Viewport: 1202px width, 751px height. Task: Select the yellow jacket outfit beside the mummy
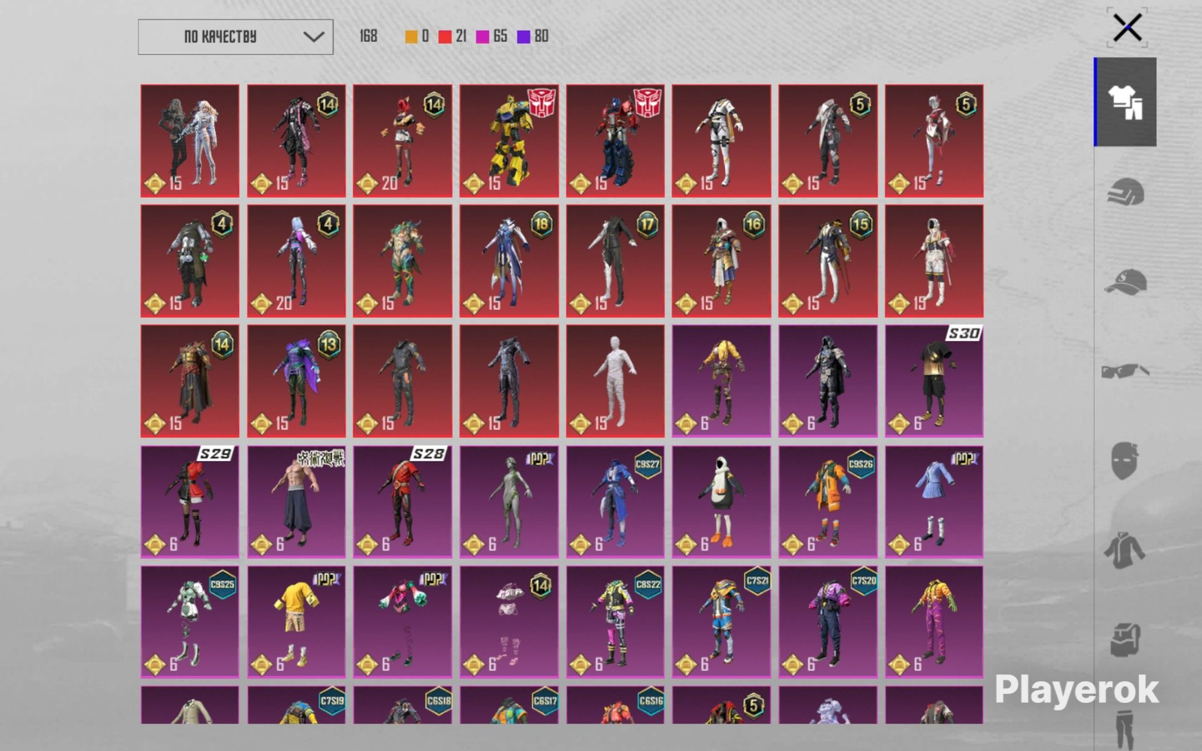point(721,382)
